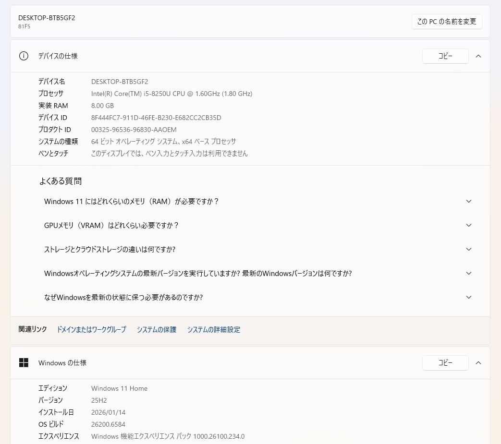Click the システムの種類 label
This screenshot has height=444, width=501.
[x=58, y=142]
